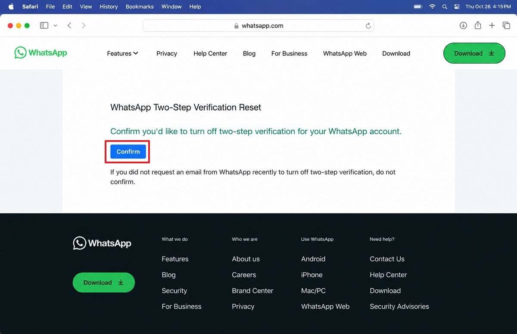The image size is (517, 334).
Task: Click the 'What we do' footer heading
Action: [174, 239]
